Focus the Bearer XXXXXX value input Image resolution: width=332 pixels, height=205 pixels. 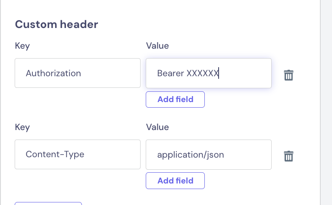coord(209,73)
